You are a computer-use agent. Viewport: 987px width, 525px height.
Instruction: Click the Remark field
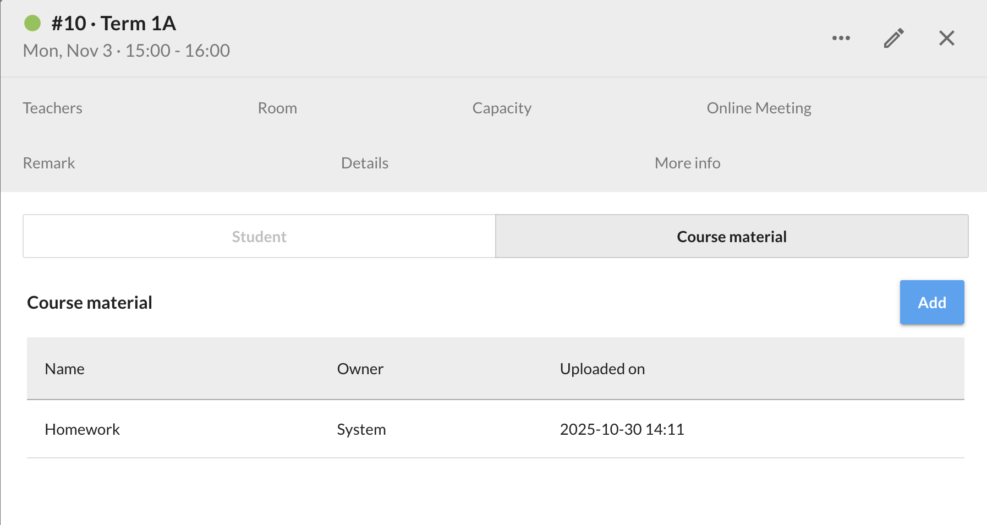coord(48,163)
